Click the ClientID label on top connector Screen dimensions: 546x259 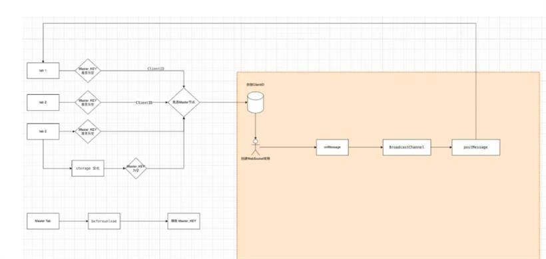click(156, 69)
